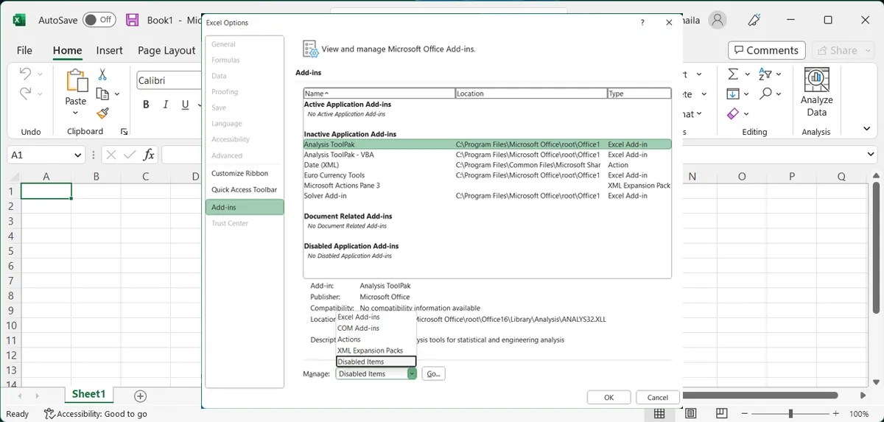Click the user account avatar
The height and width of the screenshot is (422, 884).
717,20
